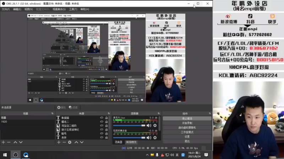Mute the 麦克风/Aux speaker icon

[149, 125]
